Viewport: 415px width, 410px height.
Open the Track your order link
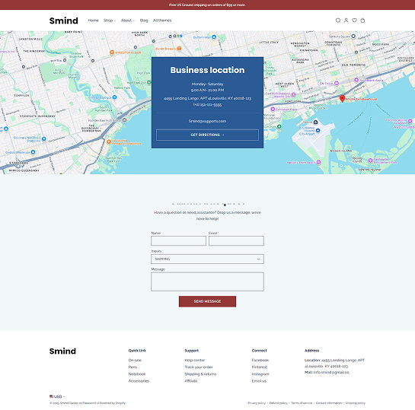[x=199, y=367]
